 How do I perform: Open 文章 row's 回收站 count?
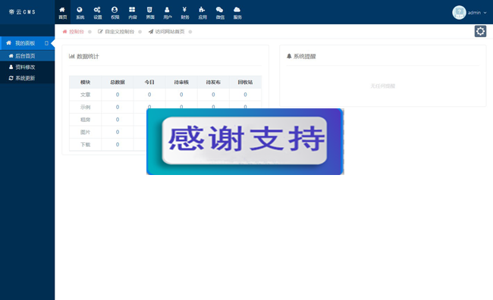tap(245, 95)
